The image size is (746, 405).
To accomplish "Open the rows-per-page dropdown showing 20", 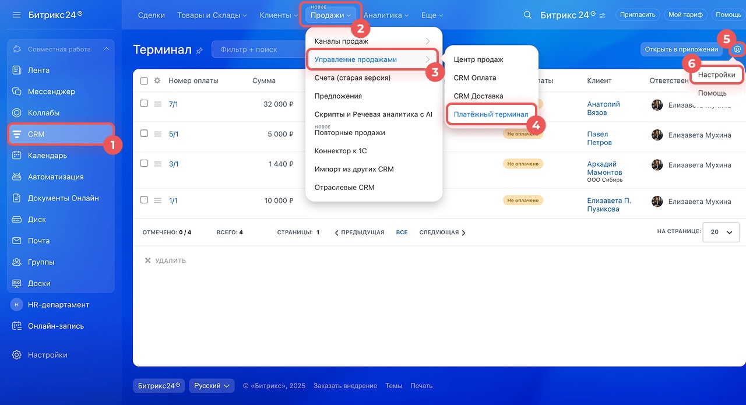I will tap(721, 232).
